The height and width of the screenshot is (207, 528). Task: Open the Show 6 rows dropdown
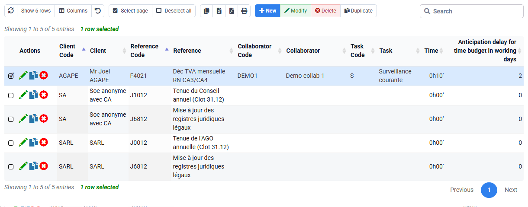pos(36,11)
